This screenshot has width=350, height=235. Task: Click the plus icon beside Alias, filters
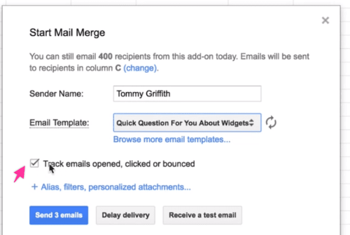34,187
